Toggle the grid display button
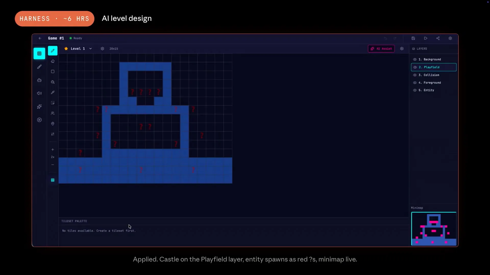This screenshot has height=275, width=490. point(53,180)
